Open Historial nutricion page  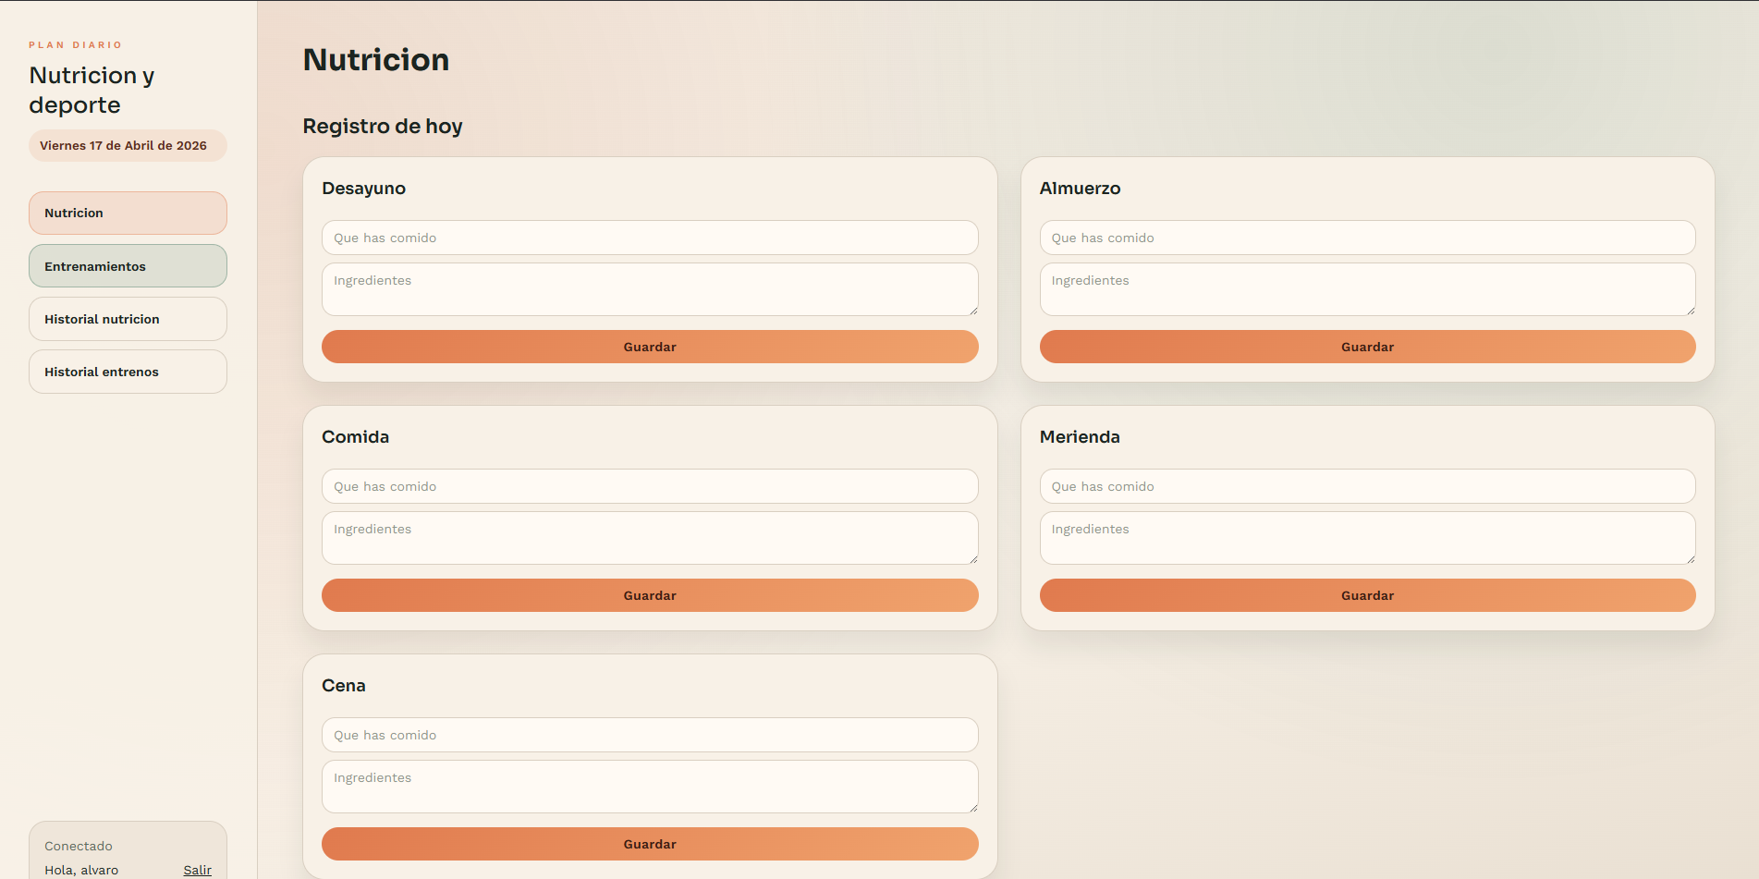[x=128, y=319]
